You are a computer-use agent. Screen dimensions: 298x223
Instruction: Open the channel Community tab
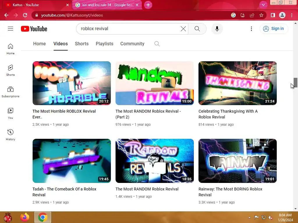point(132,44)
